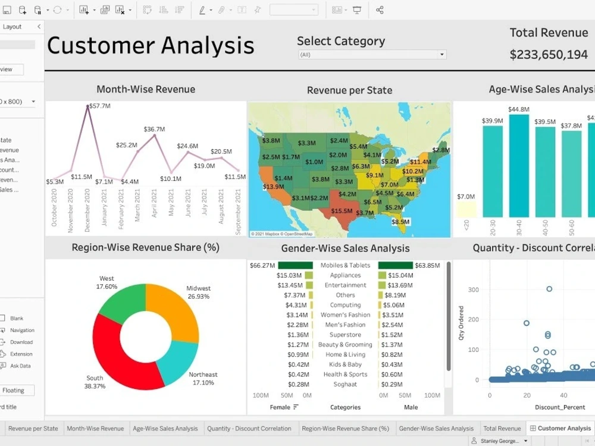This screenshot has width=595, height=446.
Task: Click the Share Workbook icon
Action: click(380, 9)
